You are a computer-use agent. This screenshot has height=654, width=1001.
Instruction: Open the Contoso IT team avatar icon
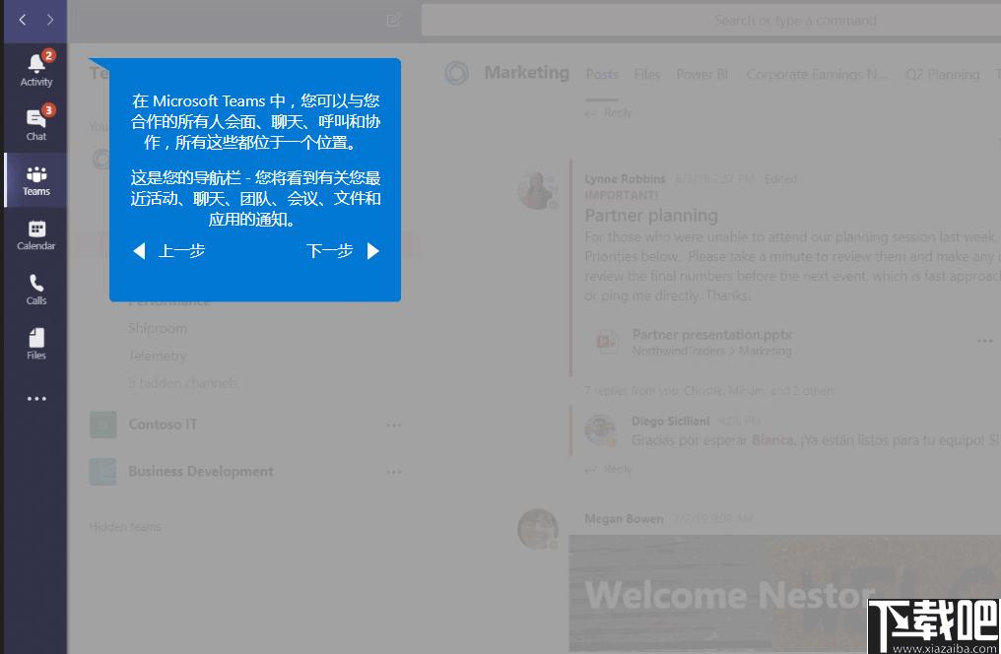click(102, 425)
